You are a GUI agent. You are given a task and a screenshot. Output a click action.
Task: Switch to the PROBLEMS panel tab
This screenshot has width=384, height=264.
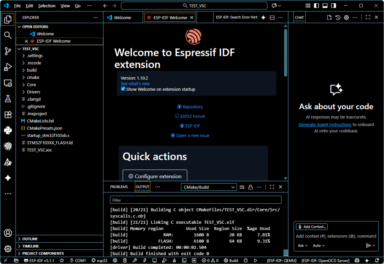[119, 187]
